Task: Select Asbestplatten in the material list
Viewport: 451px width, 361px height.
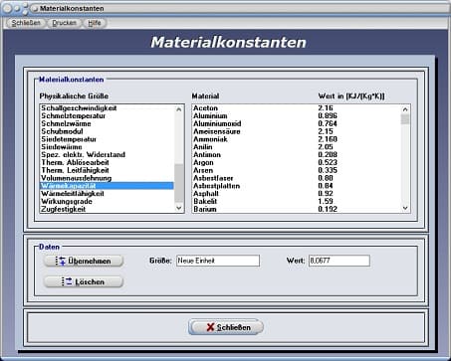Action: (297, 186)
